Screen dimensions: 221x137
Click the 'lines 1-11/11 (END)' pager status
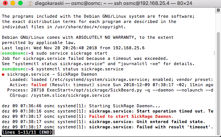pyautogui.click(x=27, y=132)
